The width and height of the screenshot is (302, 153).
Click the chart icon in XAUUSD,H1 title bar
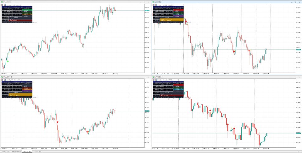pyautogui.click(x=153, y=2)
